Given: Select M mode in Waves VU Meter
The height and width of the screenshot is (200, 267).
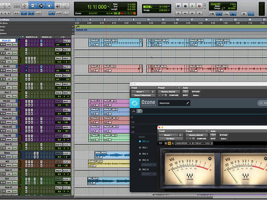Looking at the screenshot, I should [x=169, y=144].
